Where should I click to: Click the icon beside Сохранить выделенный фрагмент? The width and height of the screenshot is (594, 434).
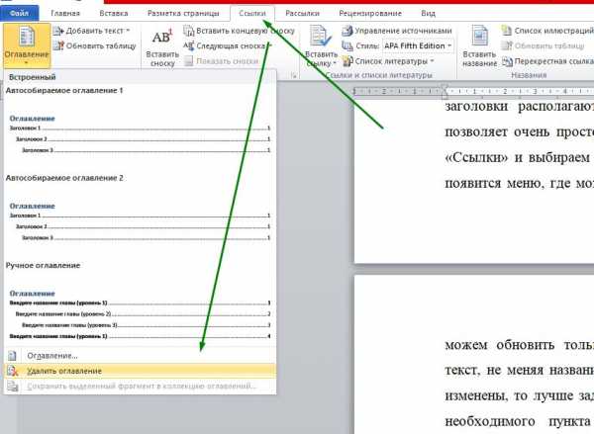(x=12, y=386)
